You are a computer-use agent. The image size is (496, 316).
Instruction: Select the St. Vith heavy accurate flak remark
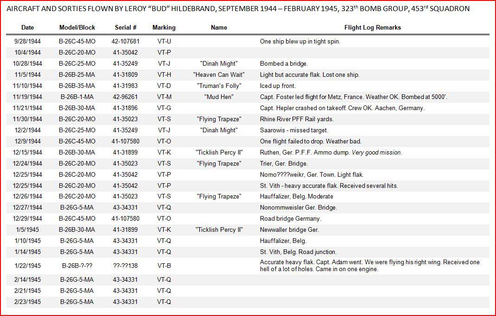click(329, 186)
